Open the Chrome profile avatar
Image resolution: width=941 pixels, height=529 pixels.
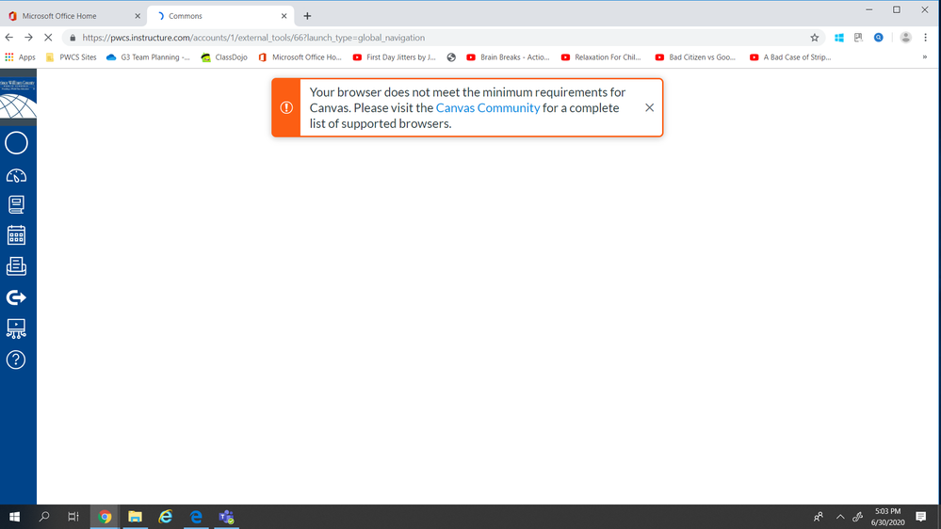(905, 38)
